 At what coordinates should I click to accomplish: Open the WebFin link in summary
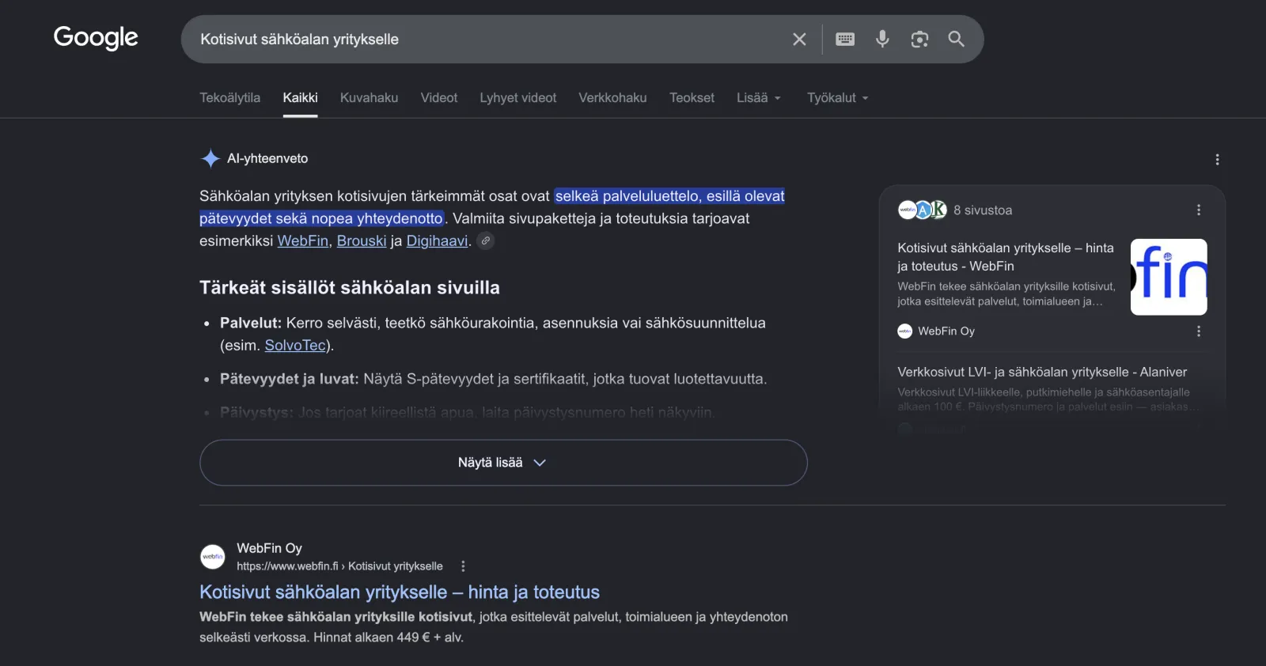click(x=302, y=240)
